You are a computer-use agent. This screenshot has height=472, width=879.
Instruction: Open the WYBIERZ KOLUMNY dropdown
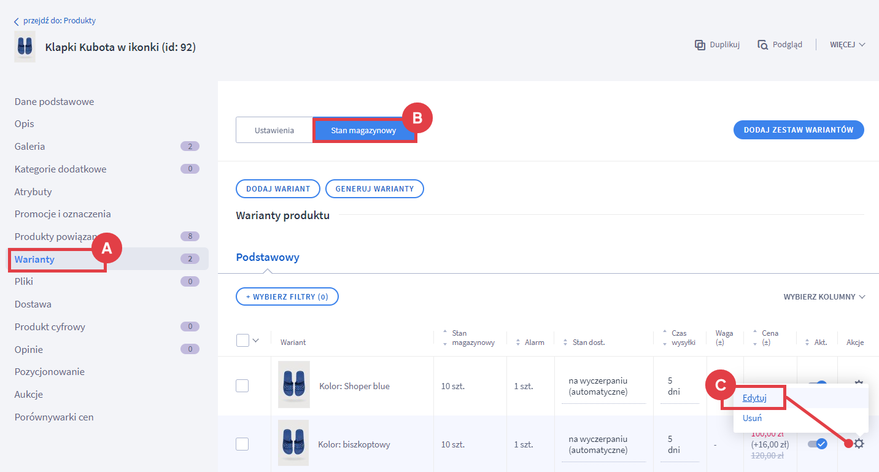pyautogui.click(x=824, y=297)
